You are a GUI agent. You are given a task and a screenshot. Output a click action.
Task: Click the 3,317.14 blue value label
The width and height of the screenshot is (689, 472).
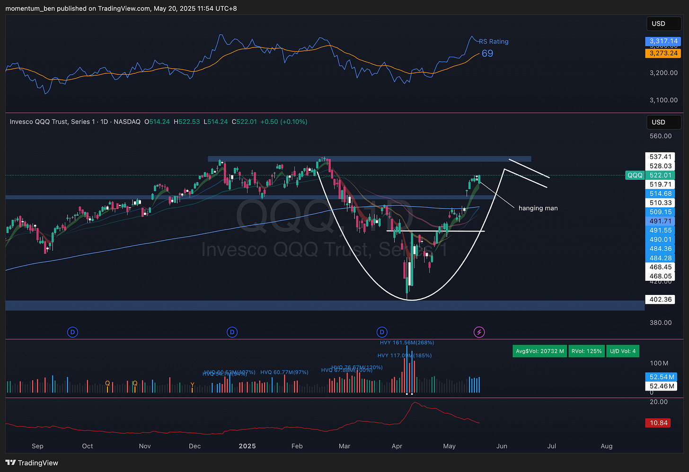tap(663, 41)
